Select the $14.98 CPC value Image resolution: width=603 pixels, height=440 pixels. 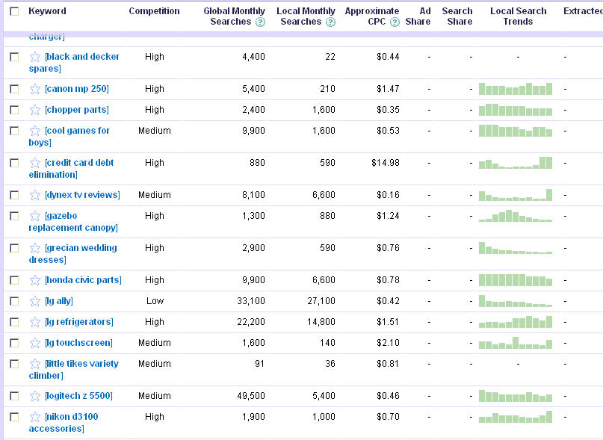click(x=386, y=163)
